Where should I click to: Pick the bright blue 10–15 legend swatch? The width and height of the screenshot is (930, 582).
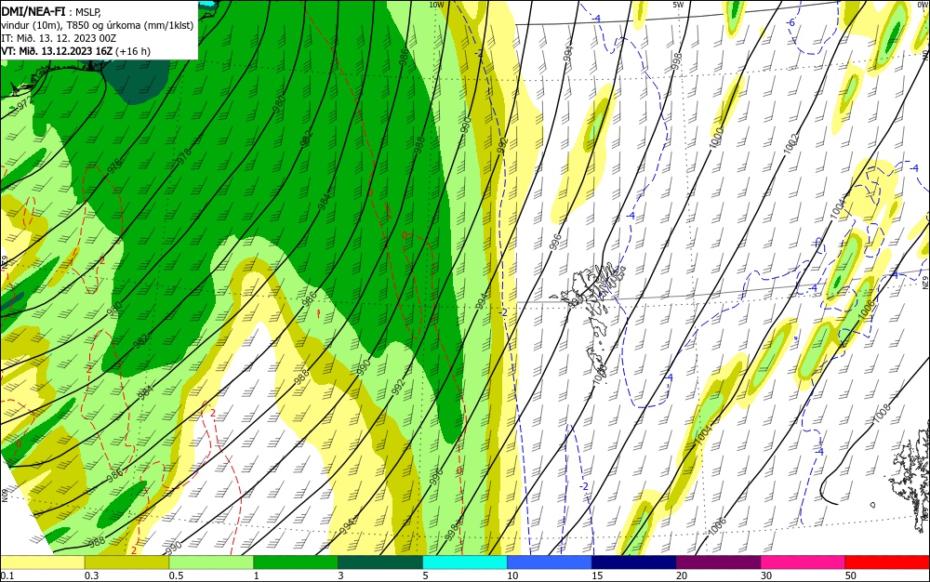coord(550,562)
